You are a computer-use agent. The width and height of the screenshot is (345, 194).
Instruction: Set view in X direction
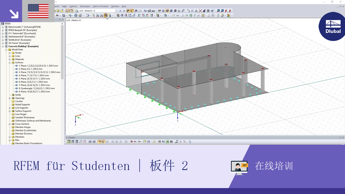(x=139, y=15)
